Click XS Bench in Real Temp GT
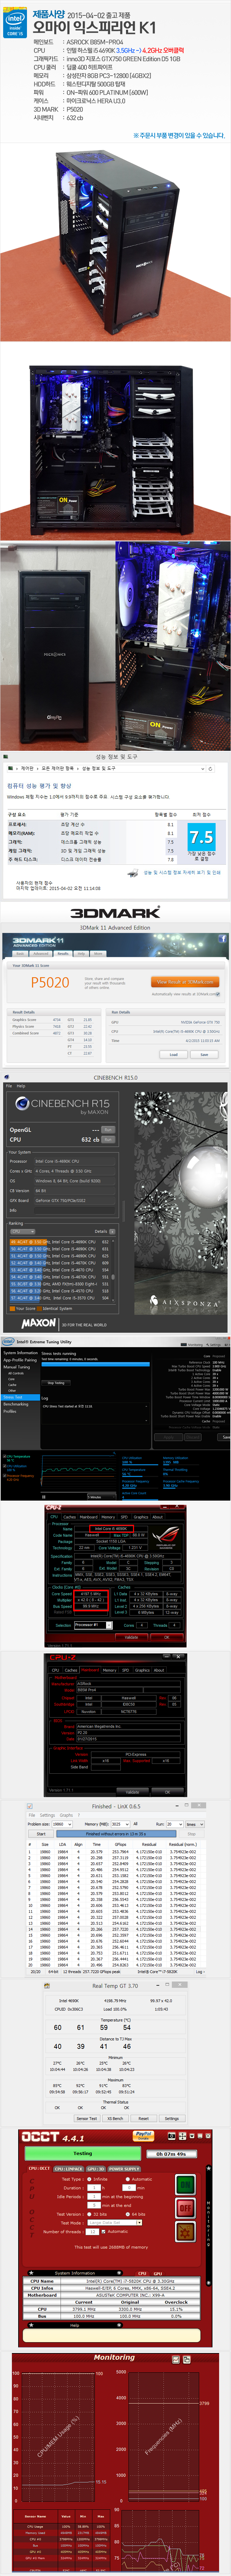The height and width of the screenshot is (2576, 231). (x=115, y=2118)
